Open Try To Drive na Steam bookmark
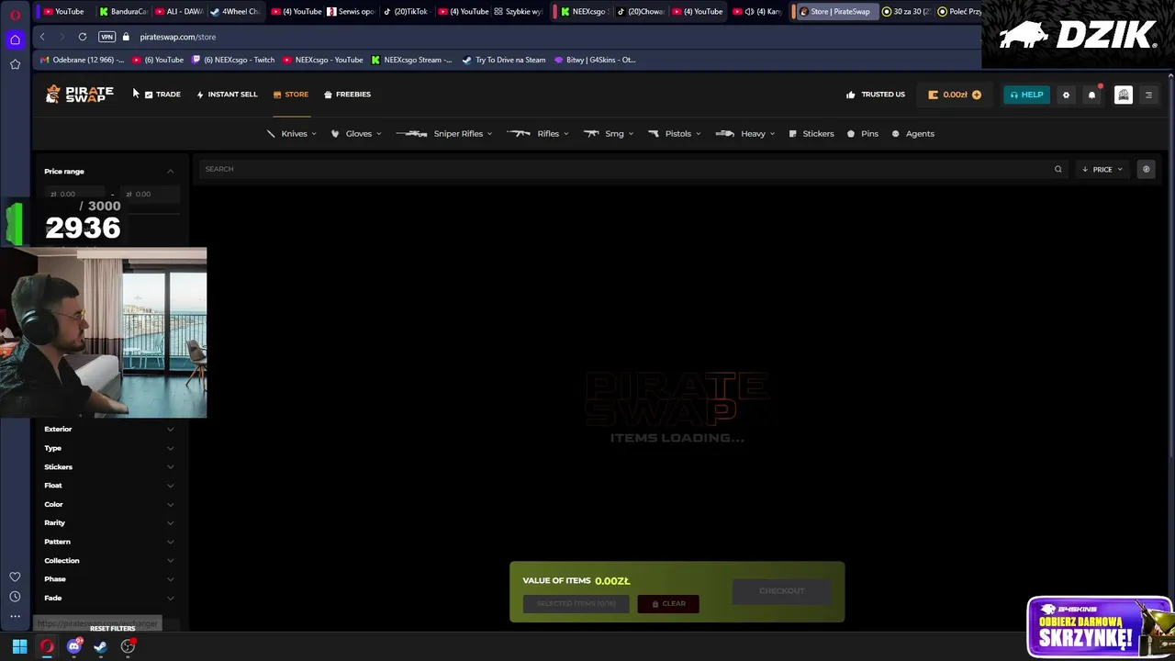The width and height of the screenshot is (1175, 661). (503, 61)
